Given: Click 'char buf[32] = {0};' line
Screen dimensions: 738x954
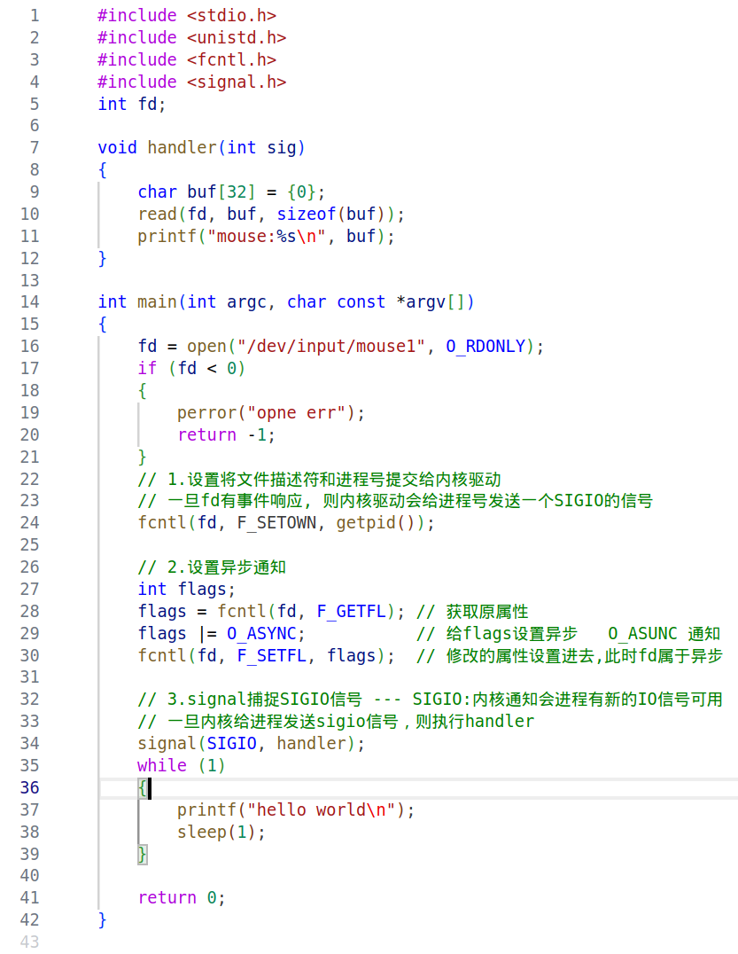Looking at the screenshot, I should coord(231,192).
